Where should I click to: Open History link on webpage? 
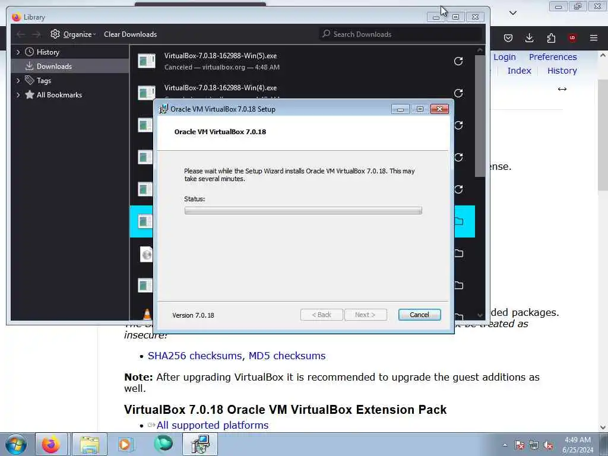coord(562,71)
